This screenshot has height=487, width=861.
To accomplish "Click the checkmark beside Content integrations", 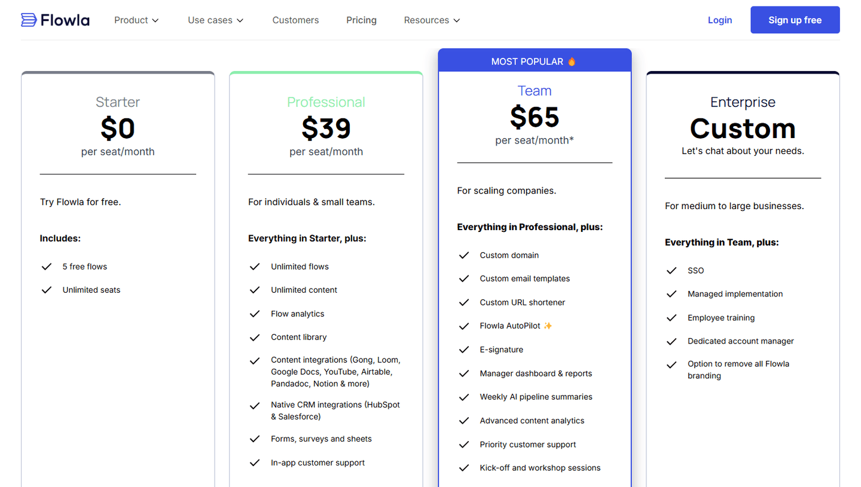I will (x=255, y=361).
